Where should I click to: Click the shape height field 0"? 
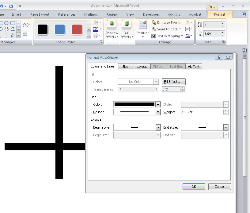pyautogui.click(x=212, y=25)
